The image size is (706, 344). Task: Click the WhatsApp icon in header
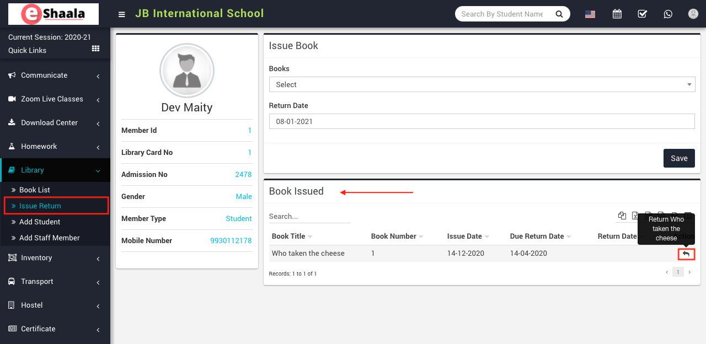click(668, 14)
